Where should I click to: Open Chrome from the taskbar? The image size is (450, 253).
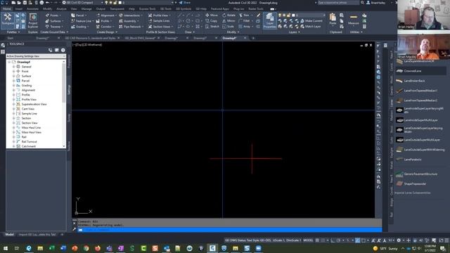coord(86,248)
